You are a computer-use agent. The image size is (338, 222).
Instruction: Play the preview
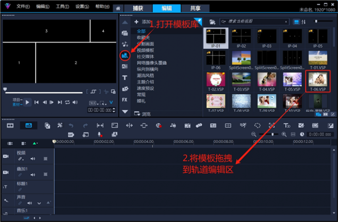click(27, 102)
